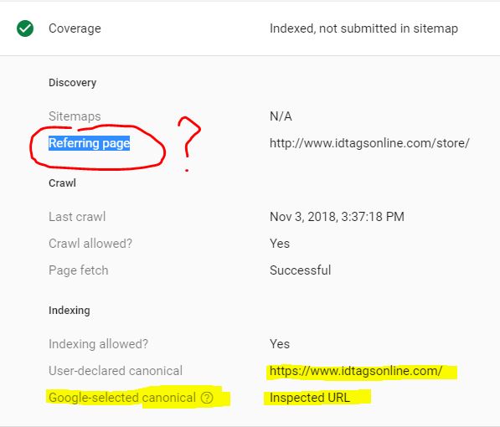The width and height of the screenshot is (500, 427).
Task: Select the 'Indexing allowed?' label
Action: 98,344
